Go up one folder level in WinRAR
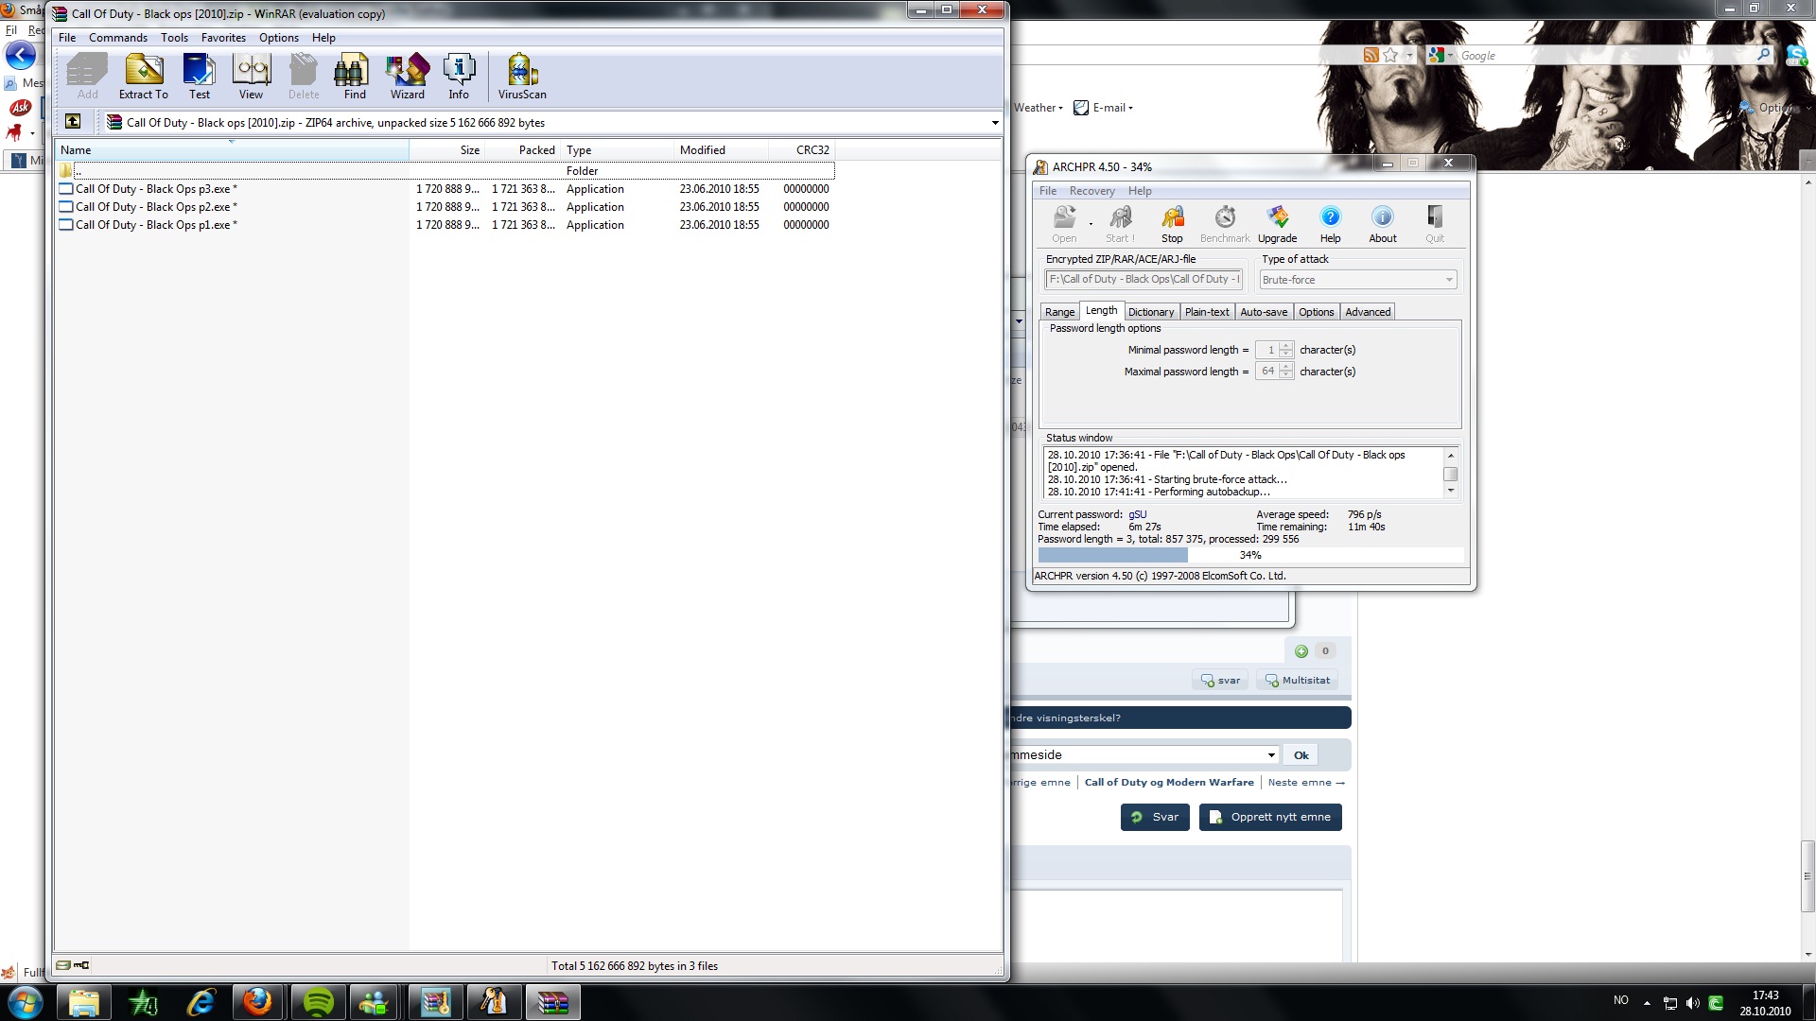 click(x=73, y=121)
